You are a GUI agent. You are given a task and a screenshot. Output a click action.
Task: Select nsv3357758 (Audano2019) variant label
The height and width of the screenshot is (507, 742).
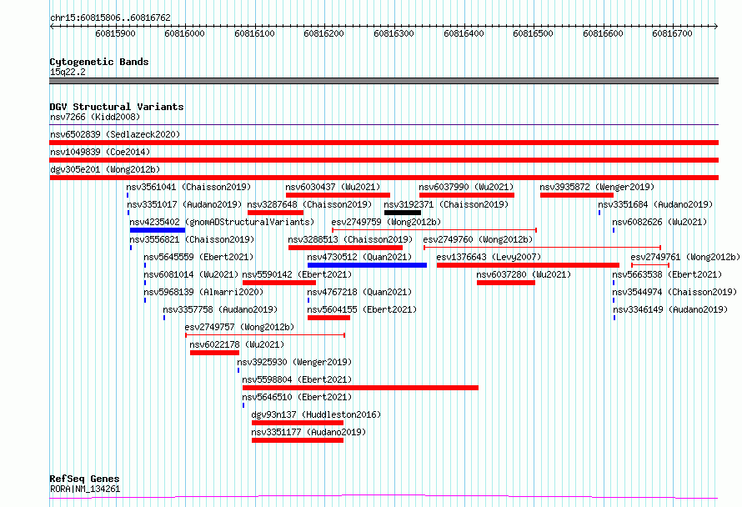pos(220,309)
